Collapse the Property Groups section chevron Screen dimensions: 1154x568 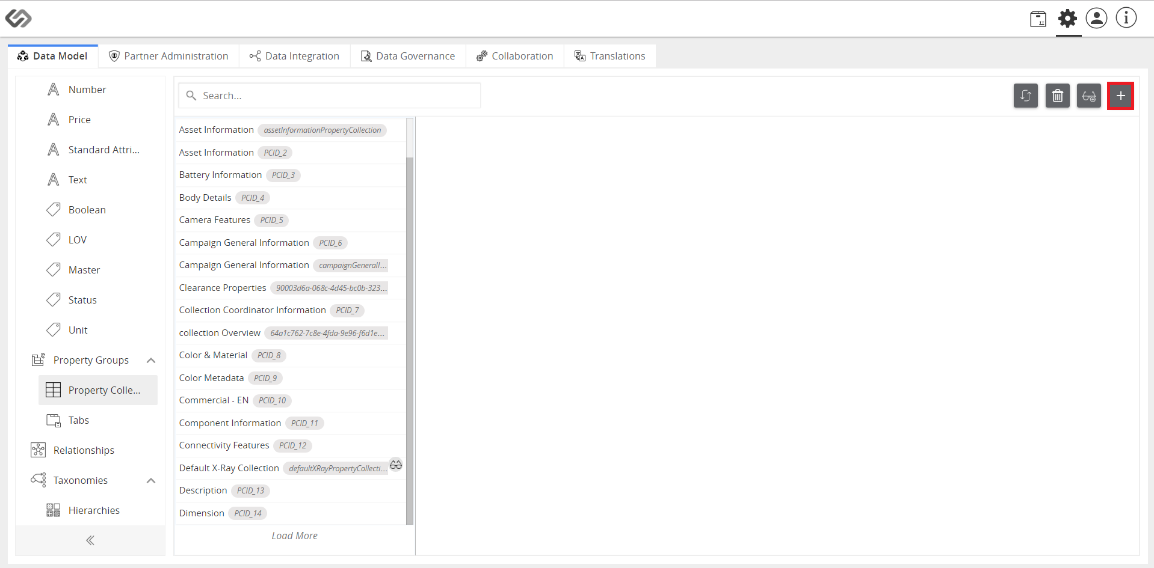pyautogui.click(x=151, y=361)
